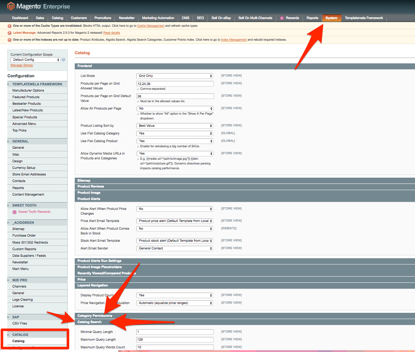The image size is (415, 352).
Task: Click the pink Rewards icon in the top menu
Action: [x=282, y=18]
